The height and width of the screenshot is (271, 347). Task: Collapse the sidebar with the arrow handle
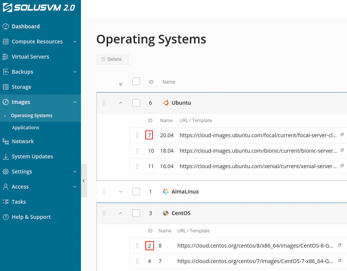(x=84, y=181)
